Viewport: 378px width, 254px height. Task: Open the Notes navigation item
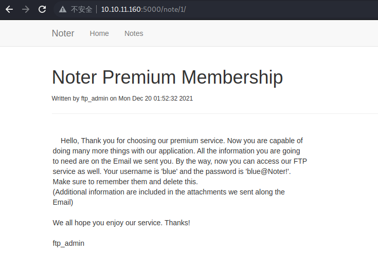[134, 33]
